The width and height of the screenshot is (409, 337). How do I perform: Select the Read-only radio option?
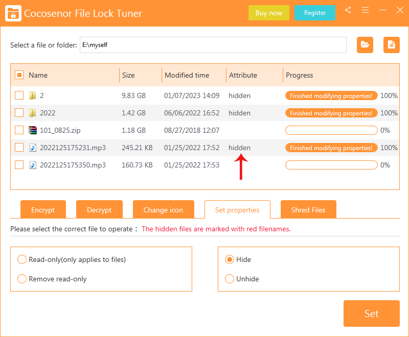(22, 259)
